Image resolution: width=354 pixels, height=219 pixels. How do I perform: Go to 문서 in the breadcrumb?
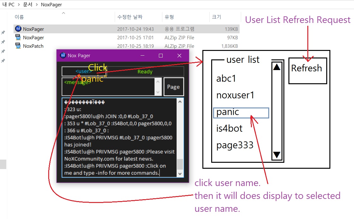[28, 4]
